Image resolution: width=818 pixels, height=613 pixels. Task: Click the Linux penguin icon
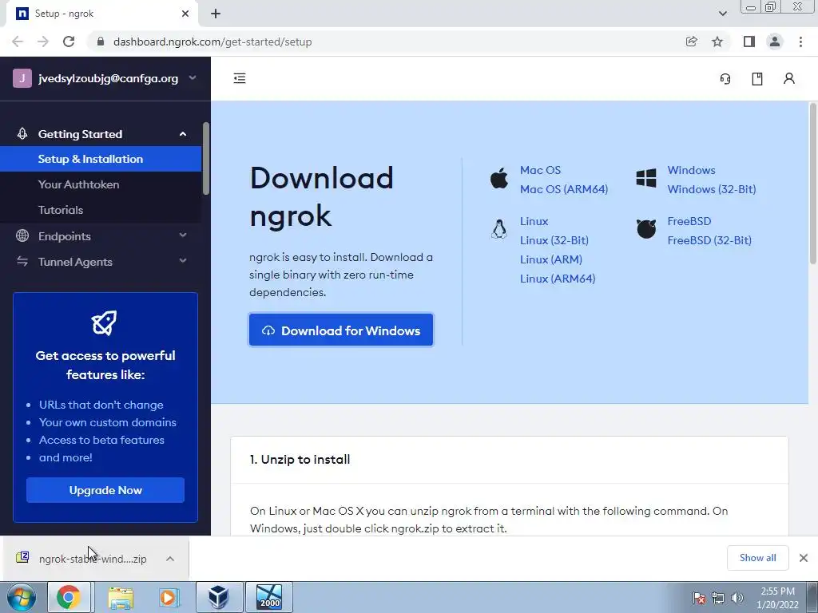point(499,229)
